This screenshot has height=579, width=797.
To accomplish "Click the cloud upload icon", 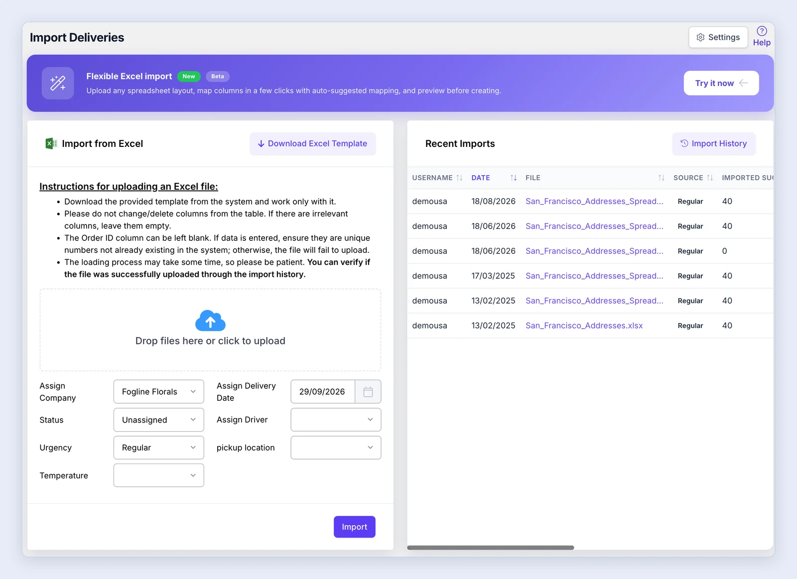I will pos(210,321).
